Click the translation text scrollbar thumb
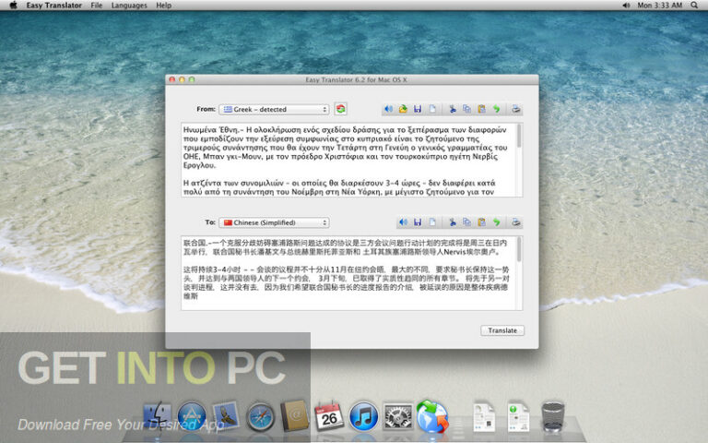 pyautogui.click(x=519, y=249)
